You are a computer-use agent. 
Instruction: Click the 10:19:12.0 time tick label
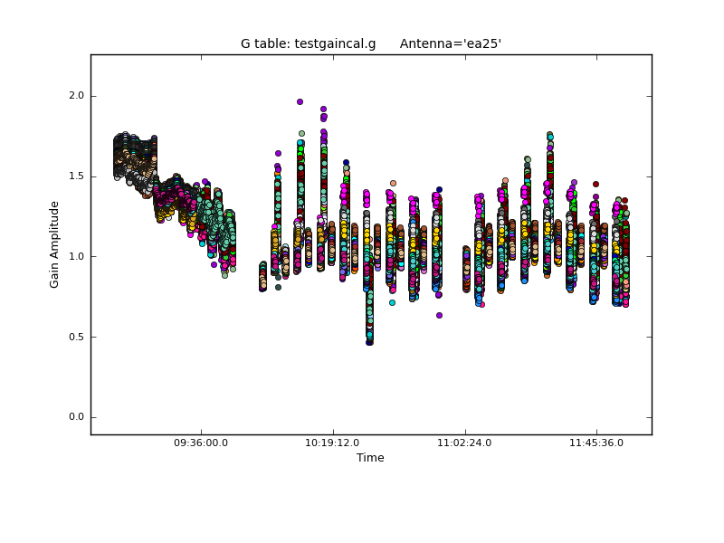point(333,443)
